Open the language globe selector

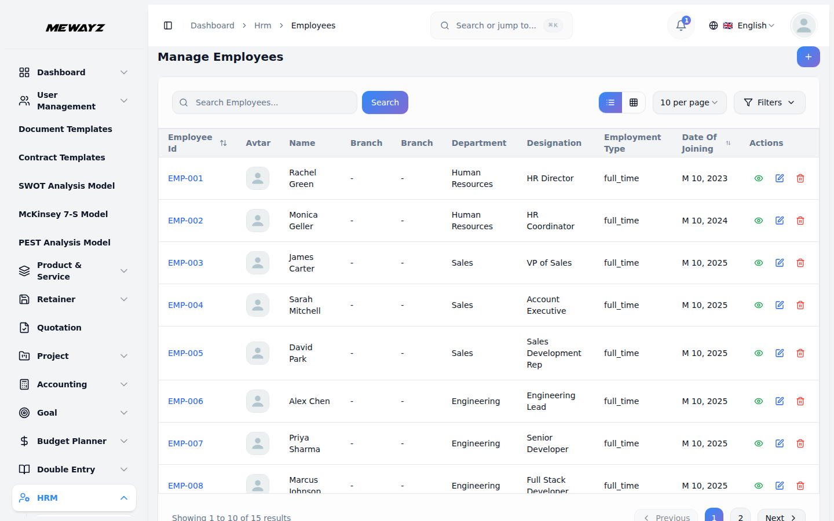(x=713, y=25)
